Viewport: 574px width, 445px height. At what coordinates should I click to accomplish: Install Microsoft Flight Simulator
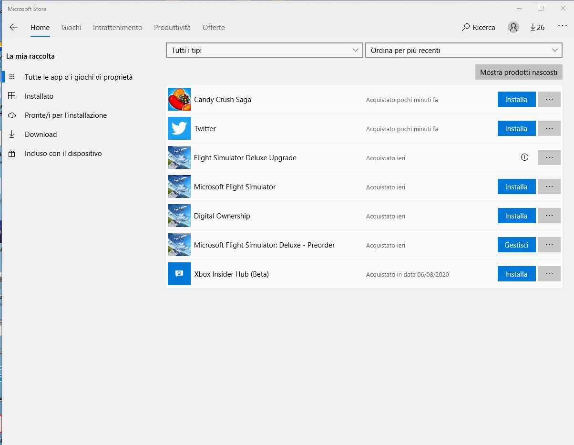click(517, 187)
